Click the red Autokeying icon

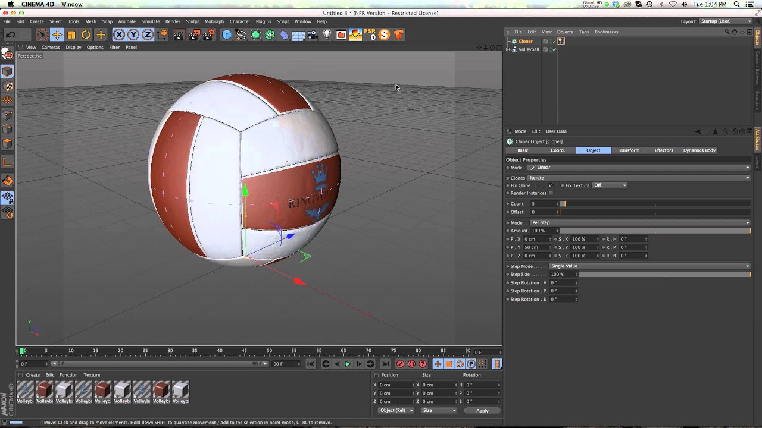tap(411, 364)
